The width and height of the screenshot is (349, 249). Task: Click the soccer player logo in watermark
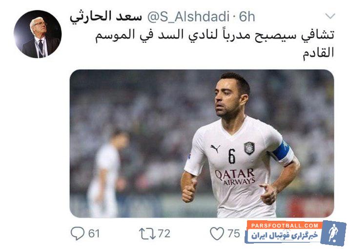pos(334,233)
